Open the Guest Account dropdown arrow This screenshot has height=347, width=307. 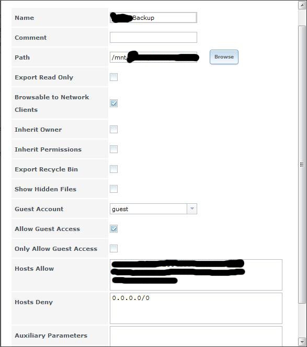(192, 209)
